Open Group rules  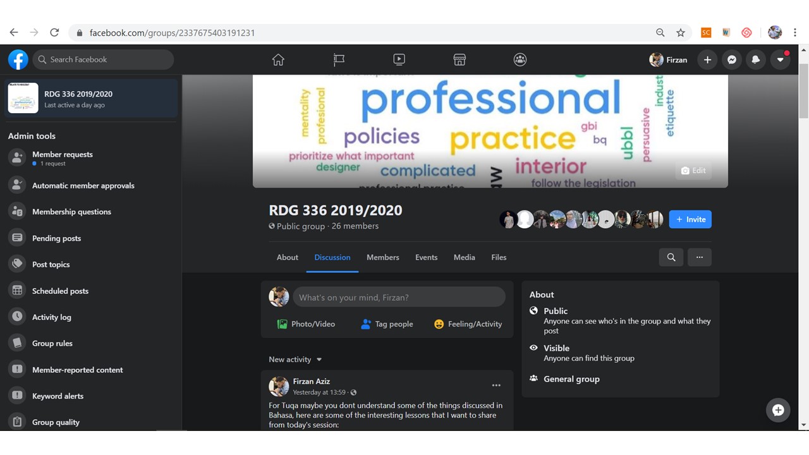91,343
